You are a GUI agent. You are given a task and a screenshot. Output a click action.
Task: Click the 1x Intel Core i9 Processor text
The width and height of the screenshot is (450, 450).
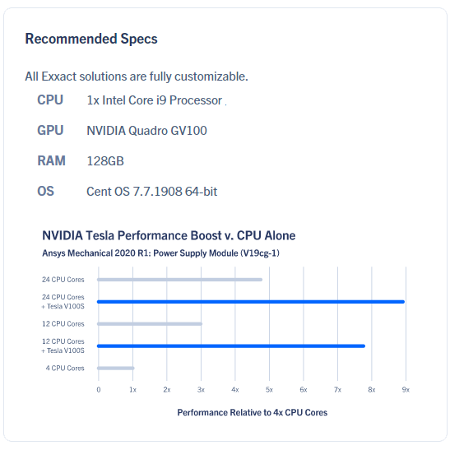point(155,100)
